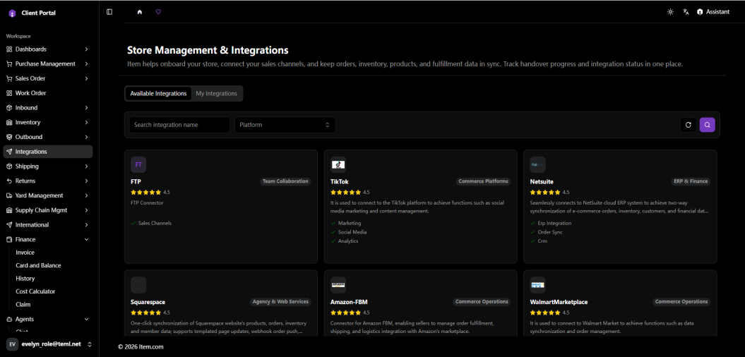Click the Finance wallet icon
Screen dimensions: 745x357
pyautogui.click(x=9, y=240)
